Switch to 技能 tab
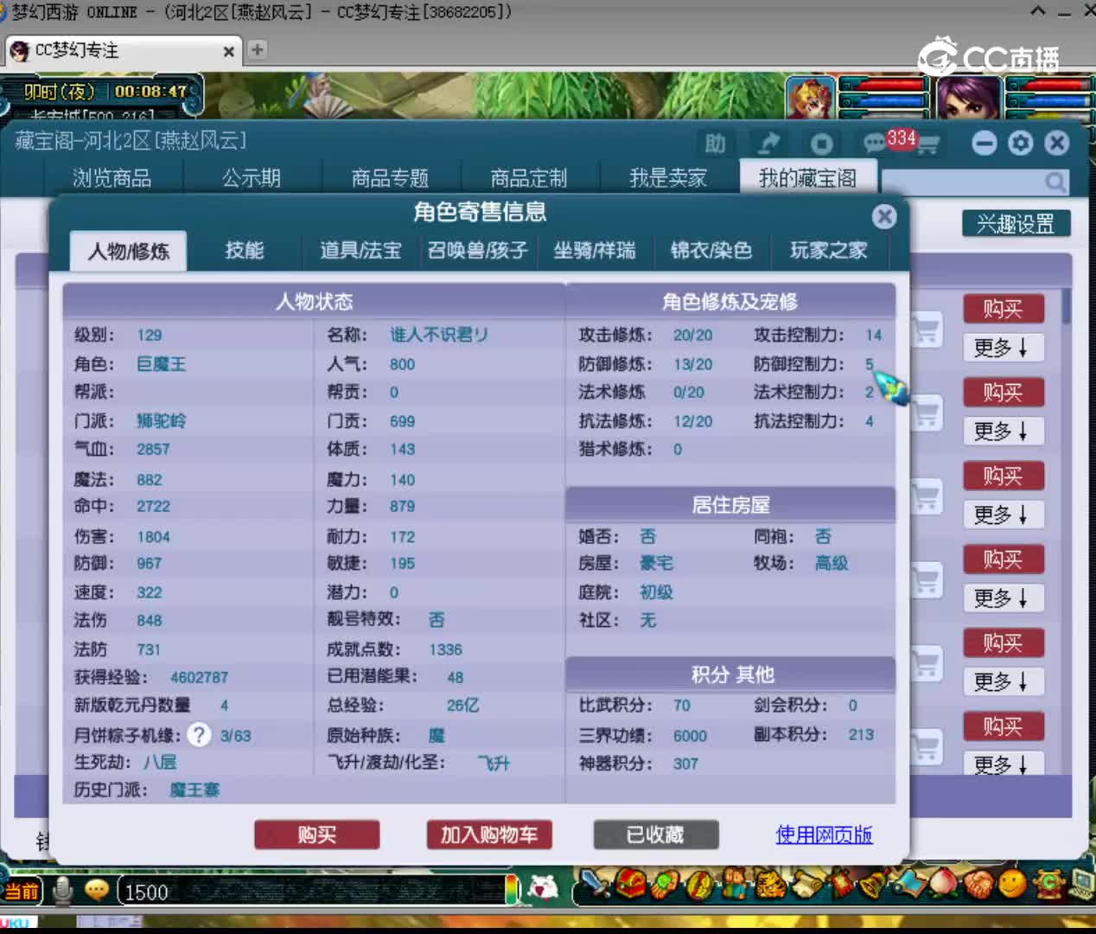1096x934 pixels. [x=245, y=251]
